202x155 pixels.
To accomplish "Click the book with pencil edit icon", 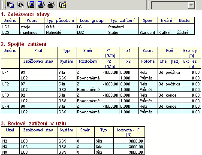I will pos(63,5).
